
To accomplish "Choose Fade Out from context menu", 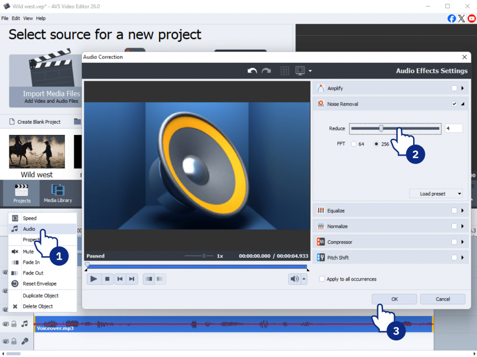I will tap(42, 273).
